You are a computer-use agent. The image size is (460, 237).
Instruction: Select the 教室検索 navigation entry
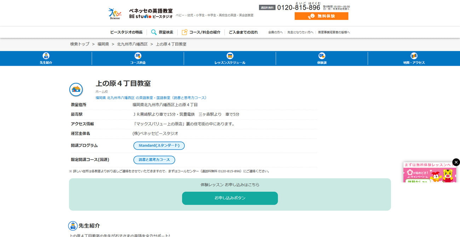coord(165,32)
